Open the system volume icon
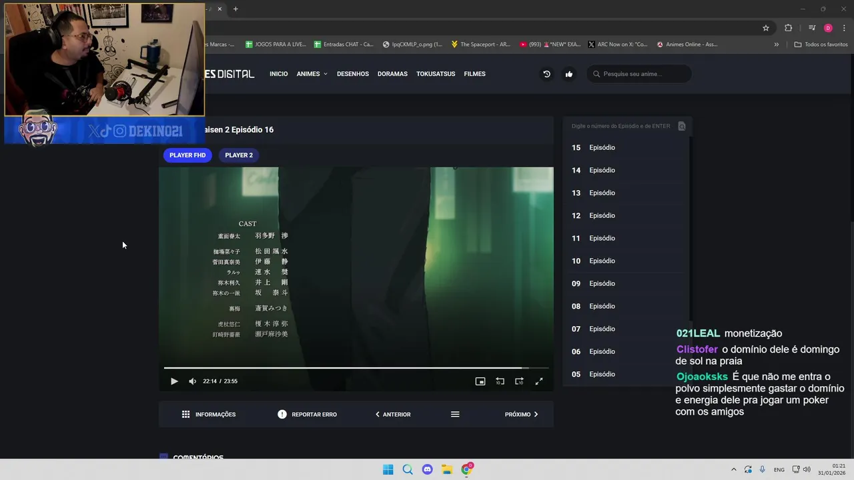The width and height of the screenshot is (854, 480). pyautogui.click(x=807, y=469)
